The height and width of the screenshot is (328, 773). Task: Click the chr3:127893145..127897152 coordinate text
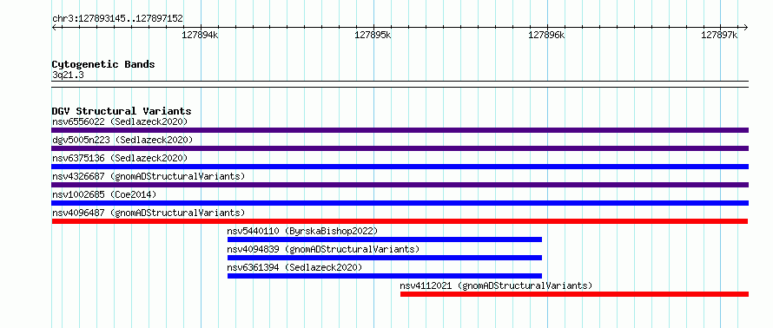117,19
